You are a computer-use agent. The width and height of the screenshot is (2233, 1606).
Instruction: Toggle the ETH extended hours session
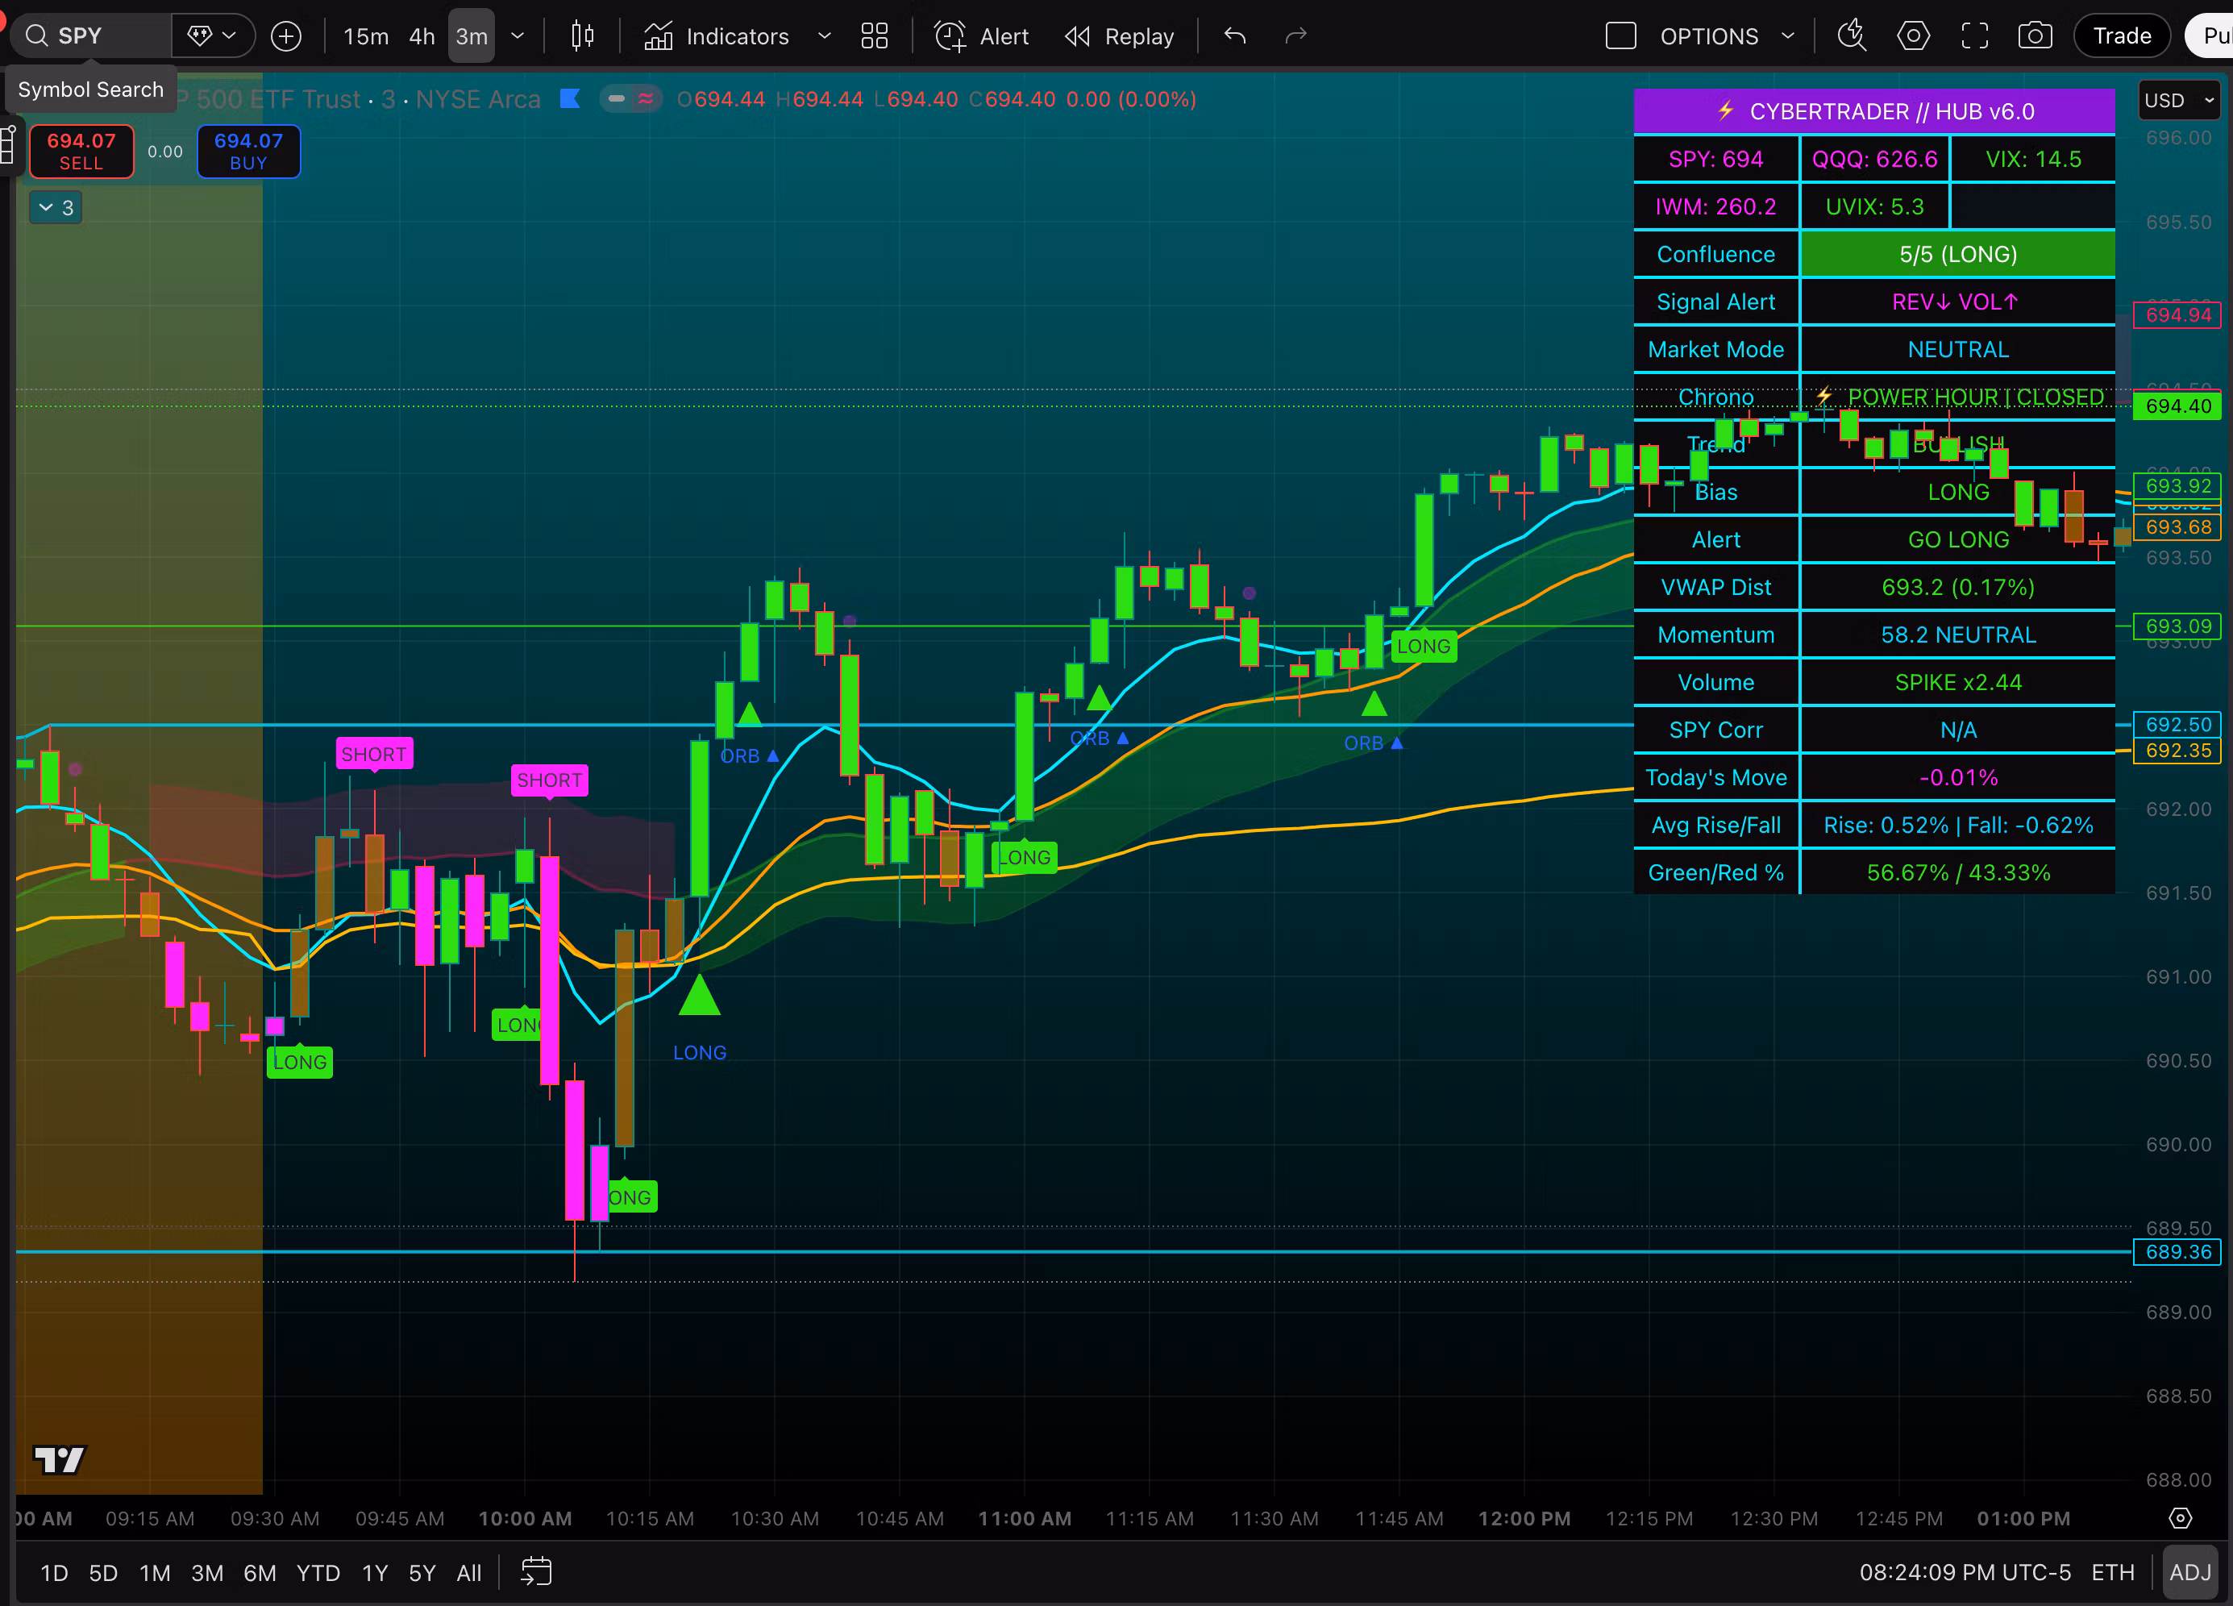click(2113, 1572)
